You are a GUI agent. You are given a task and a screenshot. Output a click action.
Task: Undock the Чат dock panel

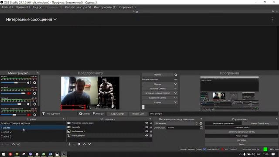(273, 11)
